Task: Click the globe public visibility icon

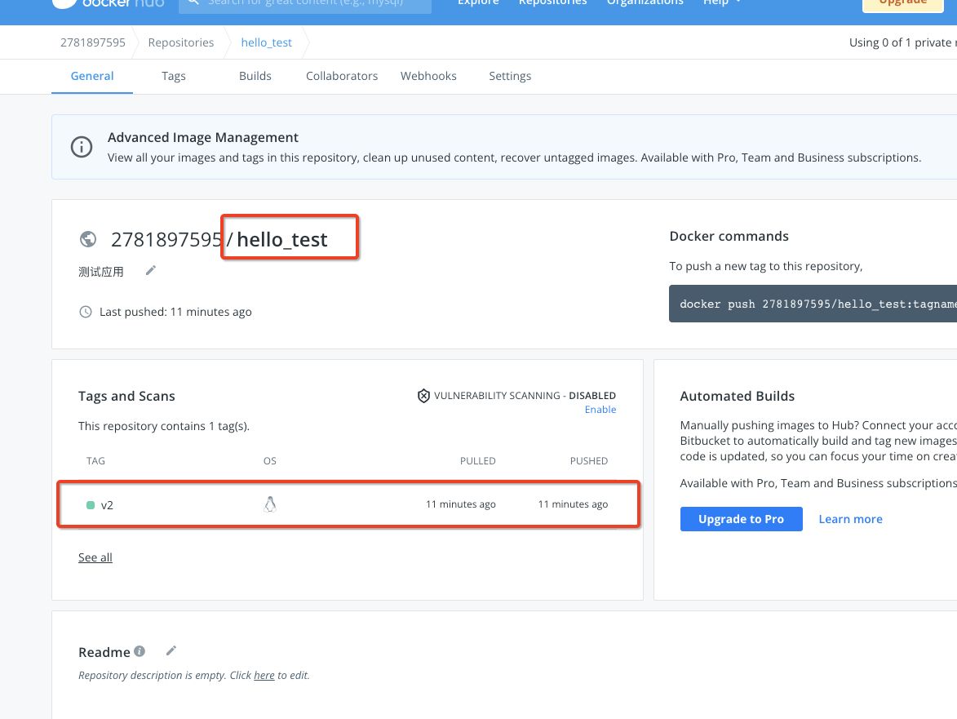Action: click(88, 239)
